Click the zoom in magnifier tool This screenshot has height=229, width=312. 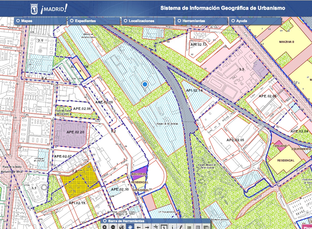[105, 227]
